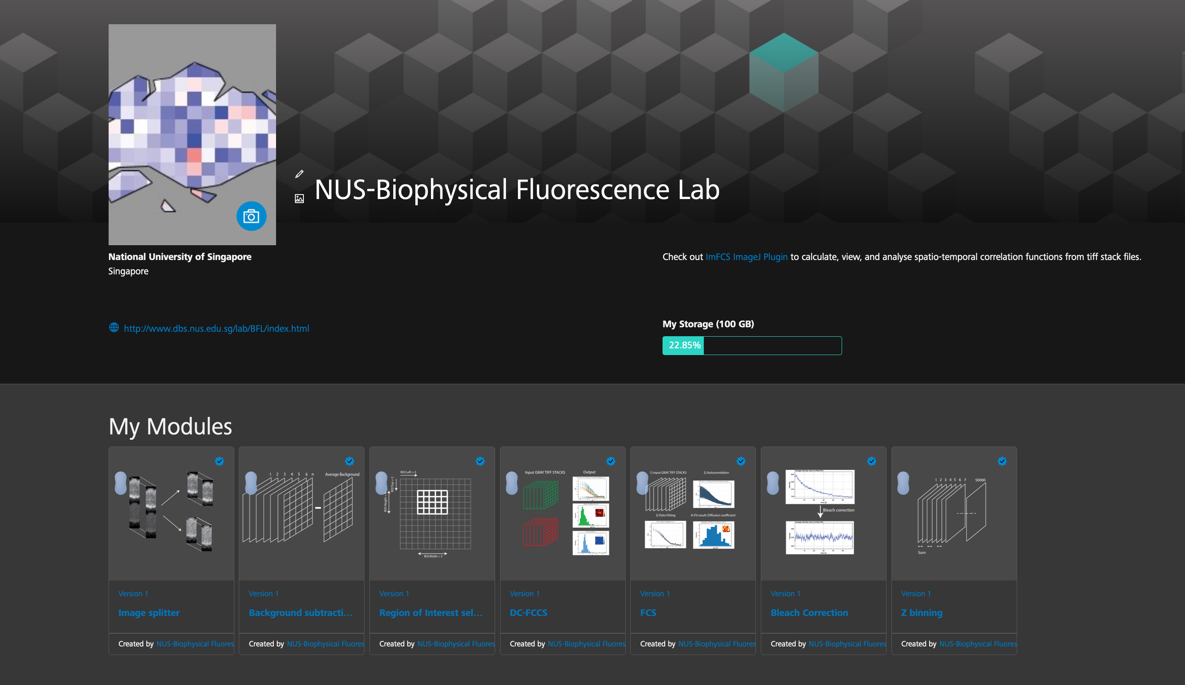Click the camera icon on profile picture

pyautogui.click(x=251, y=217)
